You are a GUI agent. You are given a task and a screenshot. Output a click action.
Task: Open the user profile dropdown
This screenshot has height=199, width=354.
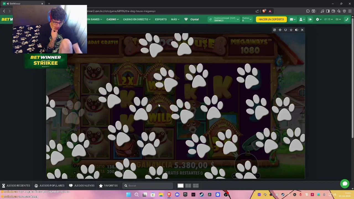pos(302,19)
